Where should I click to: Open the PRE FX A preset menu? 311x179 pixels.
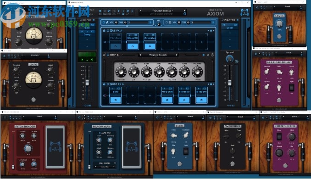click(x=211, y=31)
